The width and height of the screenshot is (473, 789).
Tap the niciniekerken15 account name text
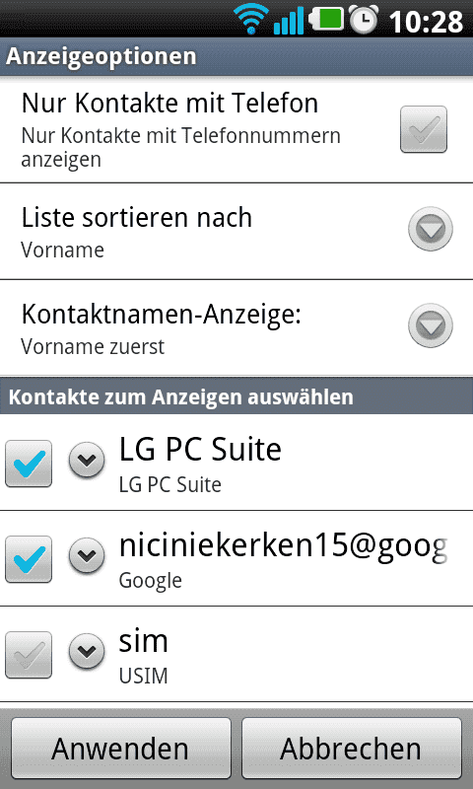[283, 546]
